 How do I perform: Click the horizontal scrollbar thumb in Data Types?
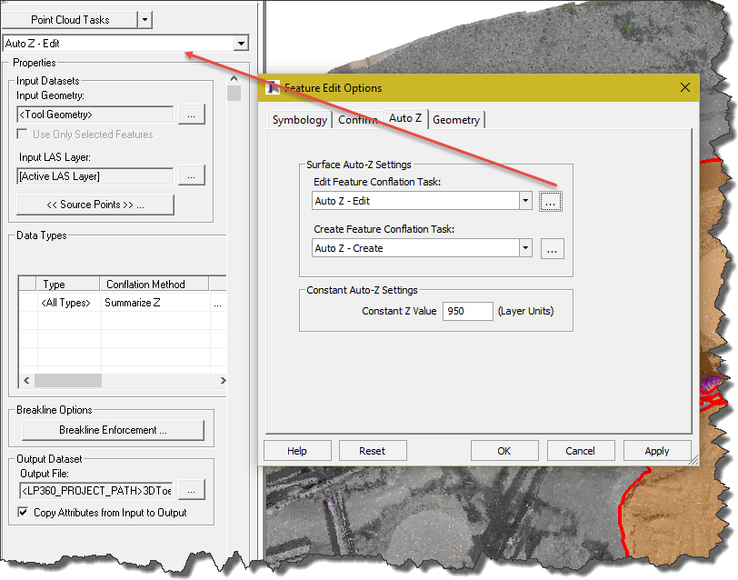click(x=68, y=380)
